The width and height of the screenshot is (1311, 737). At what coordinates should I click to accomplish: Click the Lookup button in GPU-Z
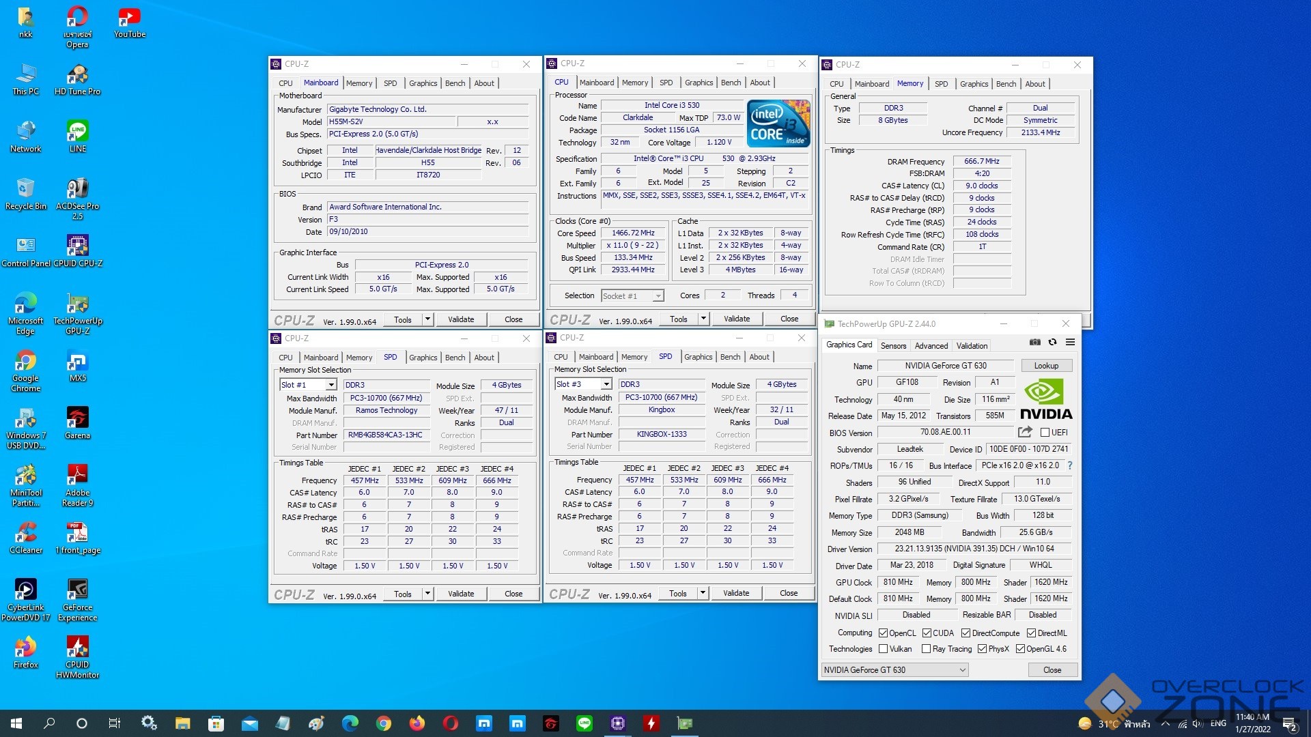tap(1046, 366)
